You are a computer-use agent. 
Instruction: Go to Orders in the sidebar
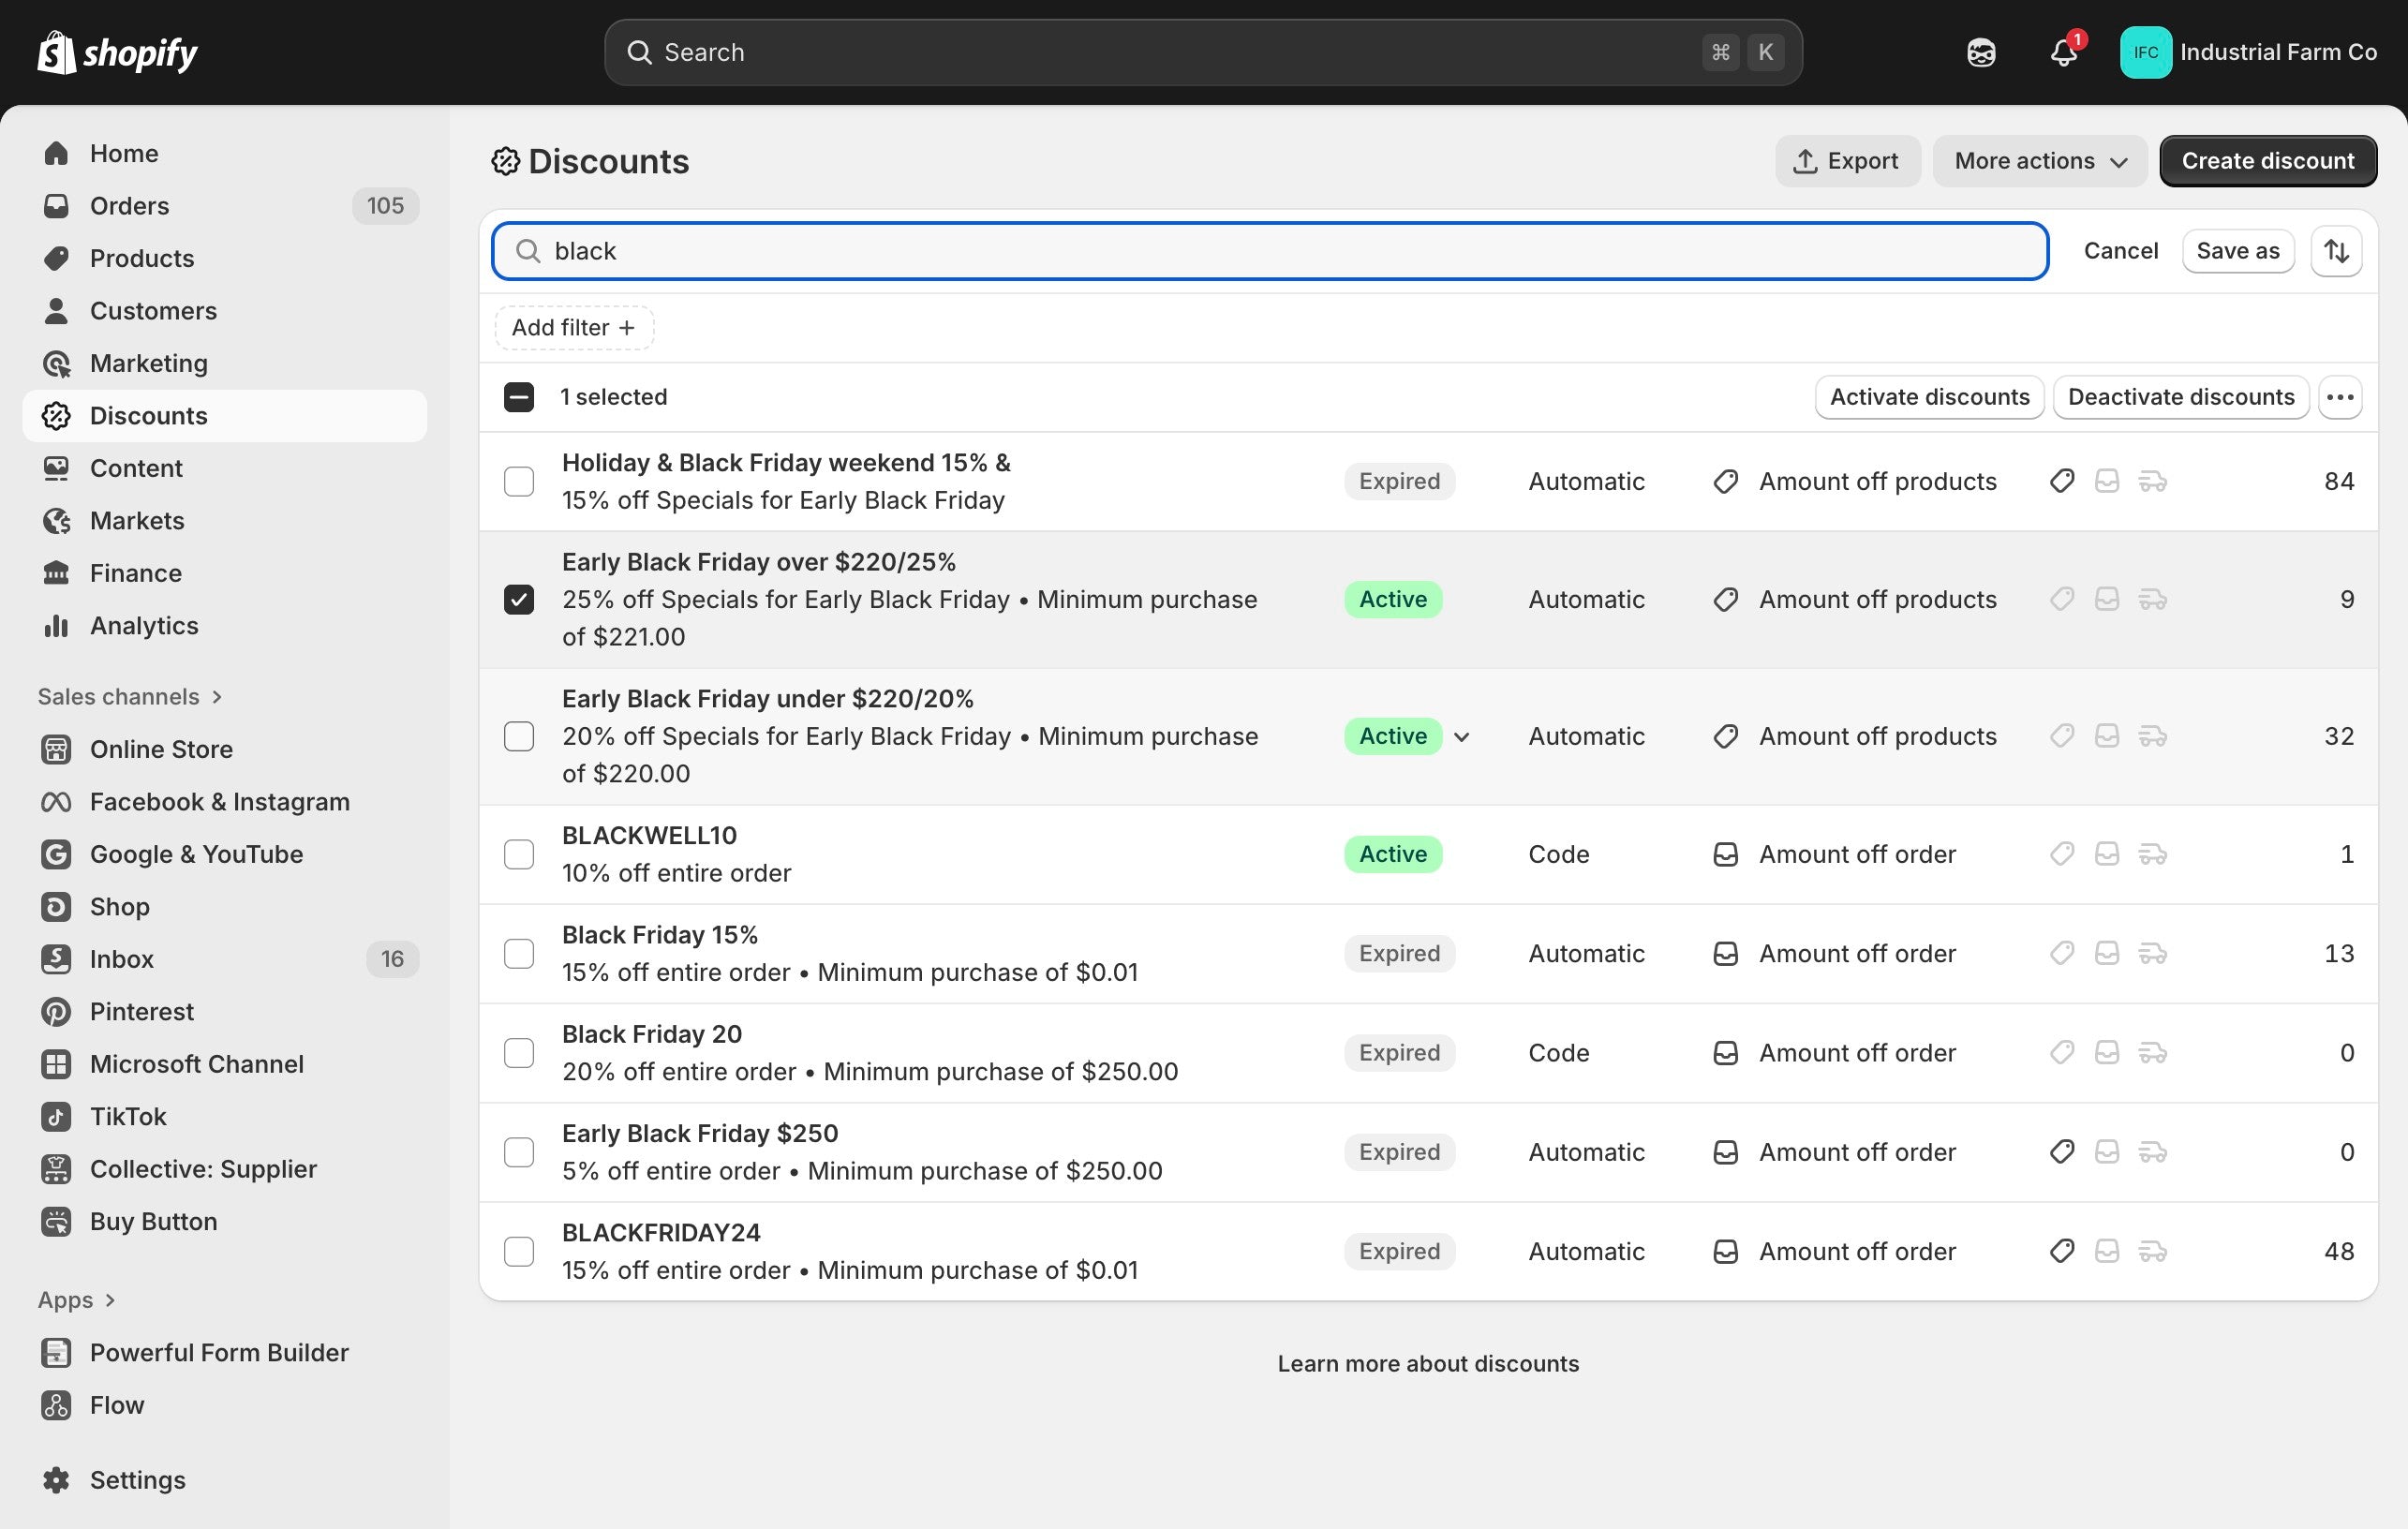pyautogui.click(x=130, y=206)
